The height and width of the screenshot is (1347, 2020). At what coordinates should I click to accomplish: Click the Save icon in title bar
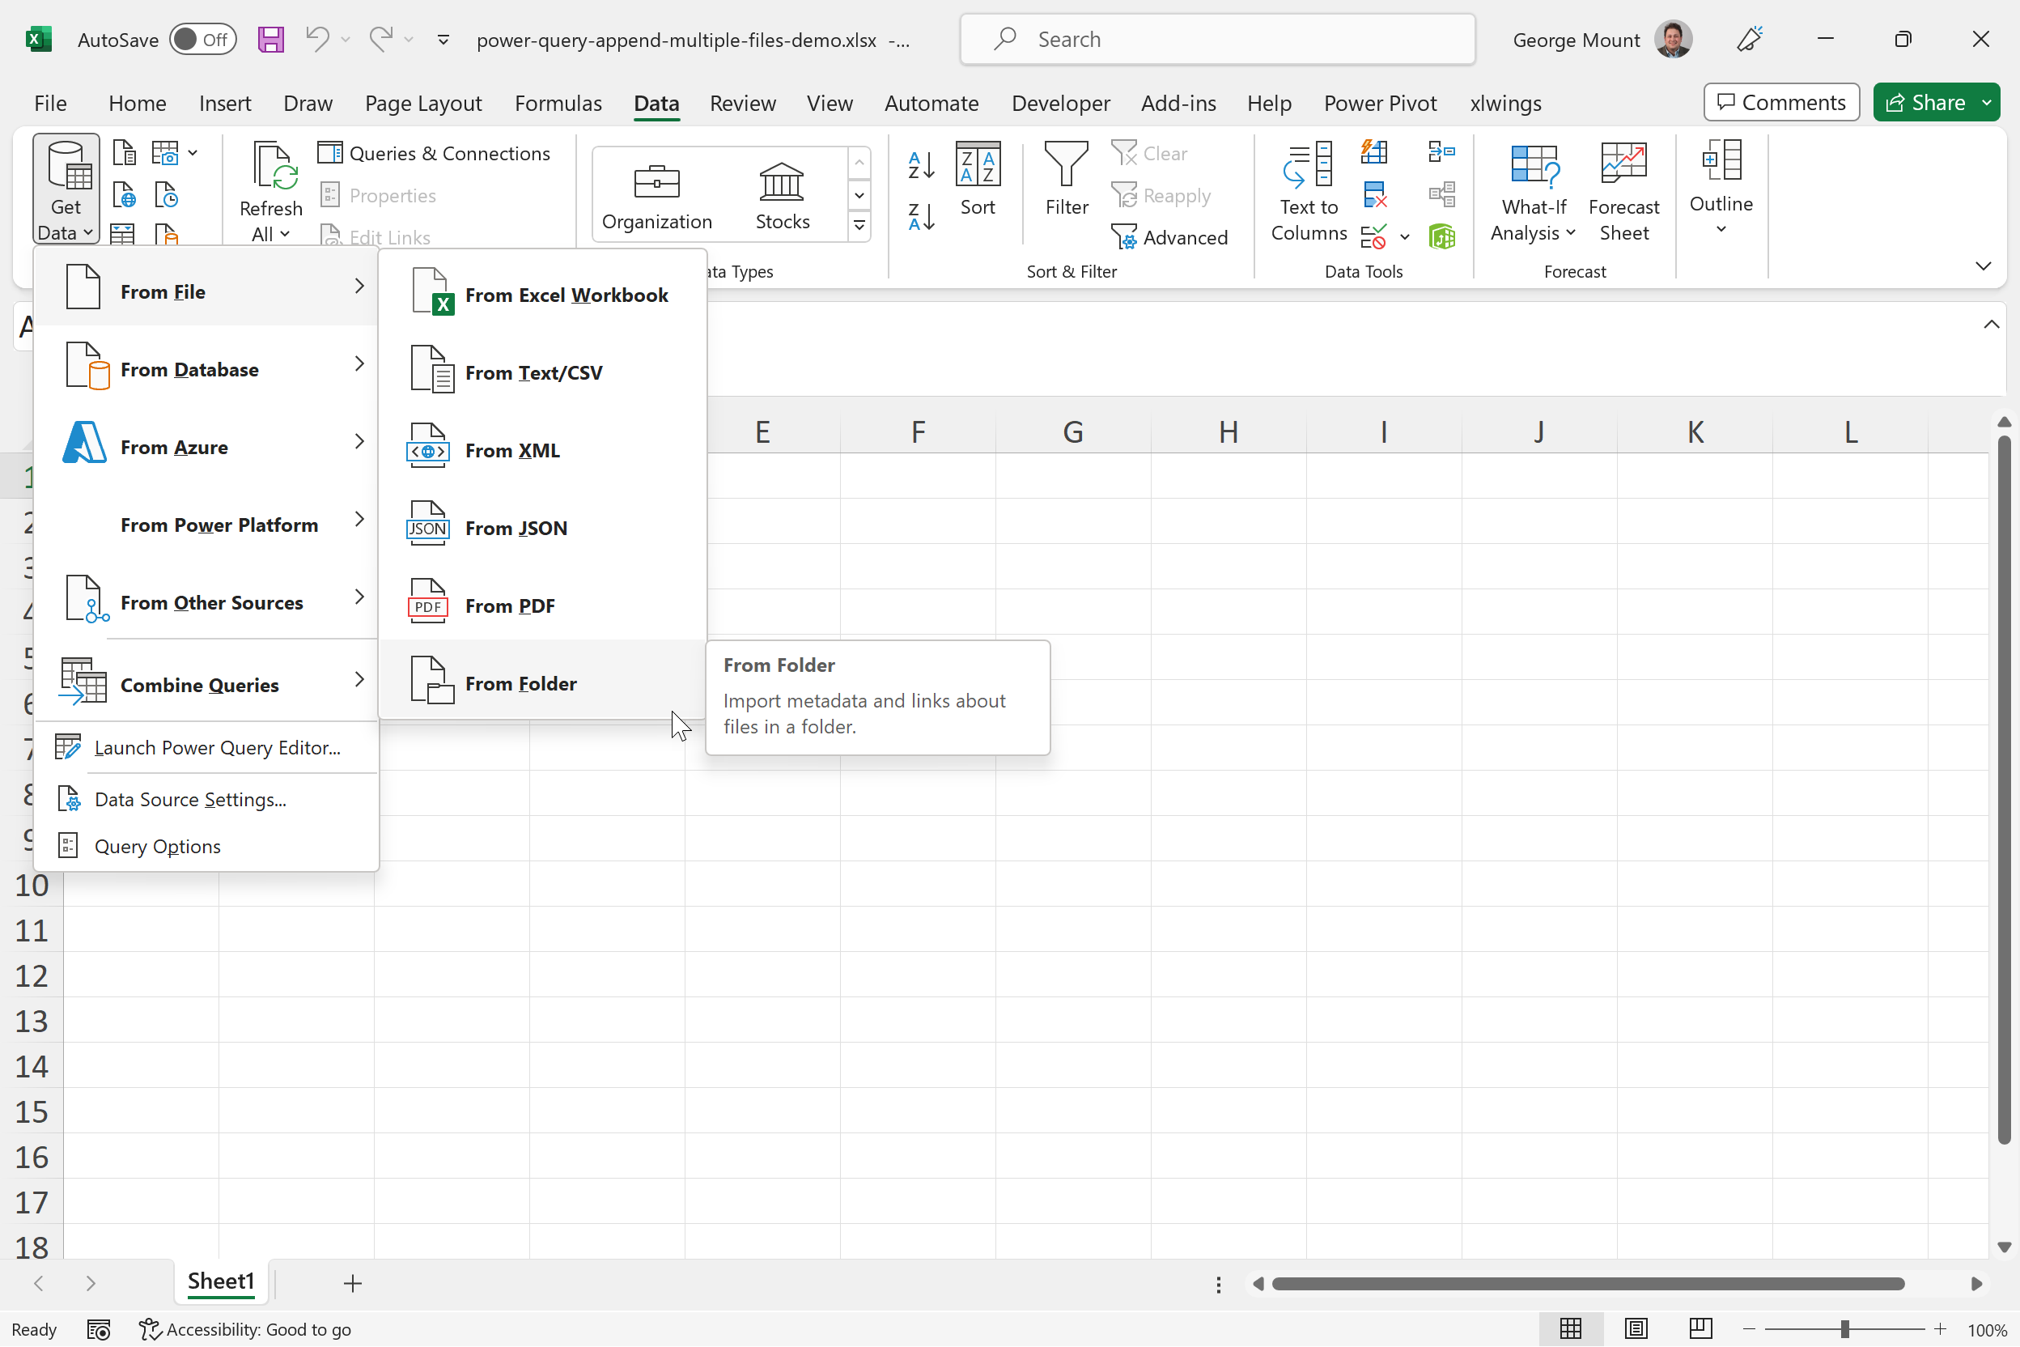pyautogui.click(x=270, y=40)
